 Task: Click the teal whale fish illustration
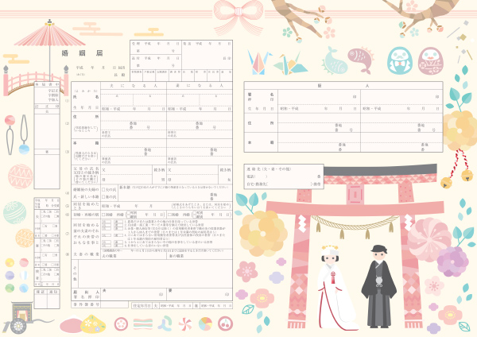pyautogui.click(x=334, y=59)
